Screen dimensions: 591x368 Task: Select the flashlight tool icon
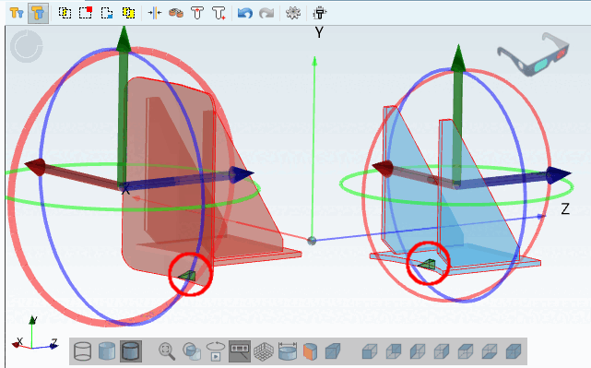pyautogui.click(x=320, y=13)
